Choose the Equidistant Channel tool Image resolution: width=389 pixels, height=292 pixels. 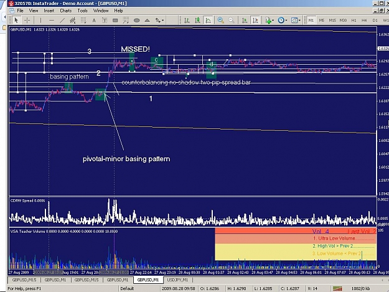pyautogui.click(x=72, y=21)
